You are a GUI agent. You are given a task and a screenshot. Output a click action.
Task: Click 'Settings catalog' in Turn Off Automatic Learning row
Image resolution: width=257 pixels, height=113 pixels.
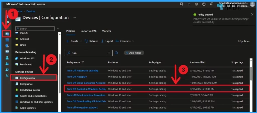click(158, 71)
